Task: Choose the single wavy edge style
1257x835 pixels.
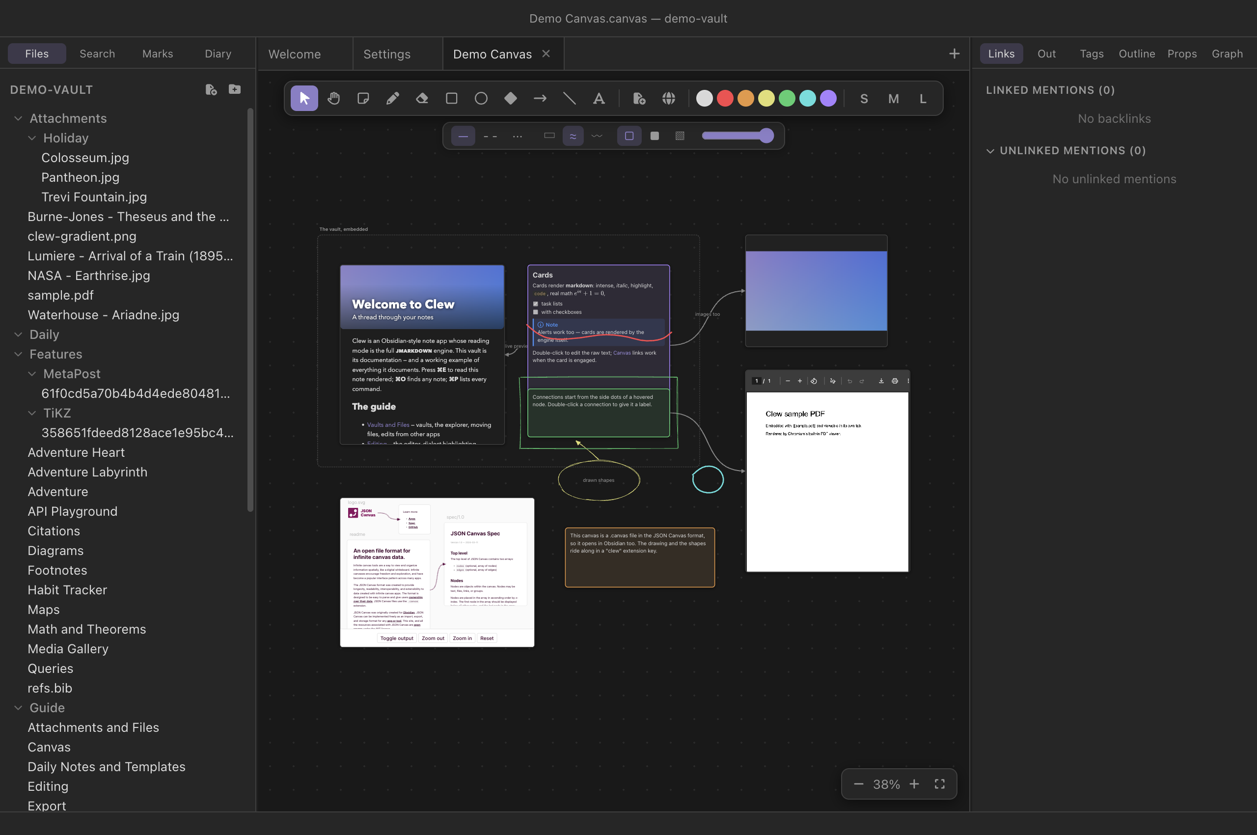Action: pos(597,137)
